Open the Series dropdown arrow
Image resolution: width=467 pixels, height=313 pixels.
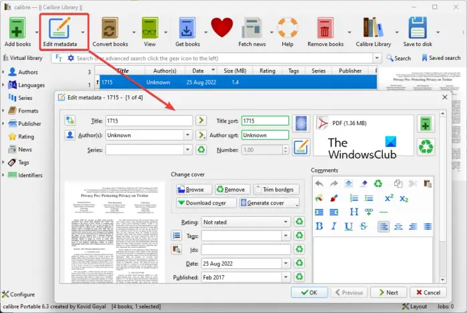pos(187,150)
